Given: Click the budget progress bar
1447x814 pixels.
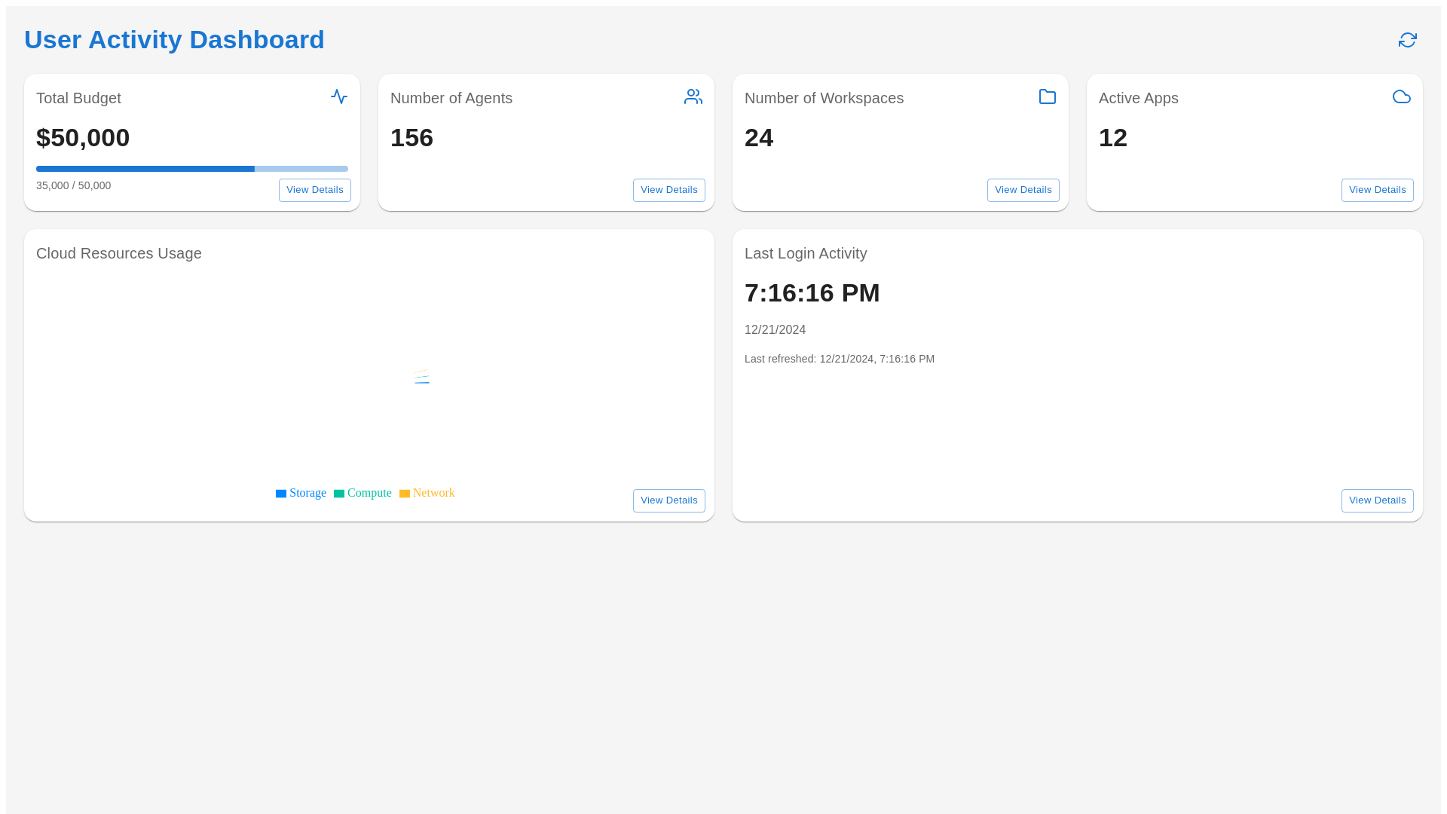Looking at the screenshot, I should pyautogui.click(x=191, y=168).
